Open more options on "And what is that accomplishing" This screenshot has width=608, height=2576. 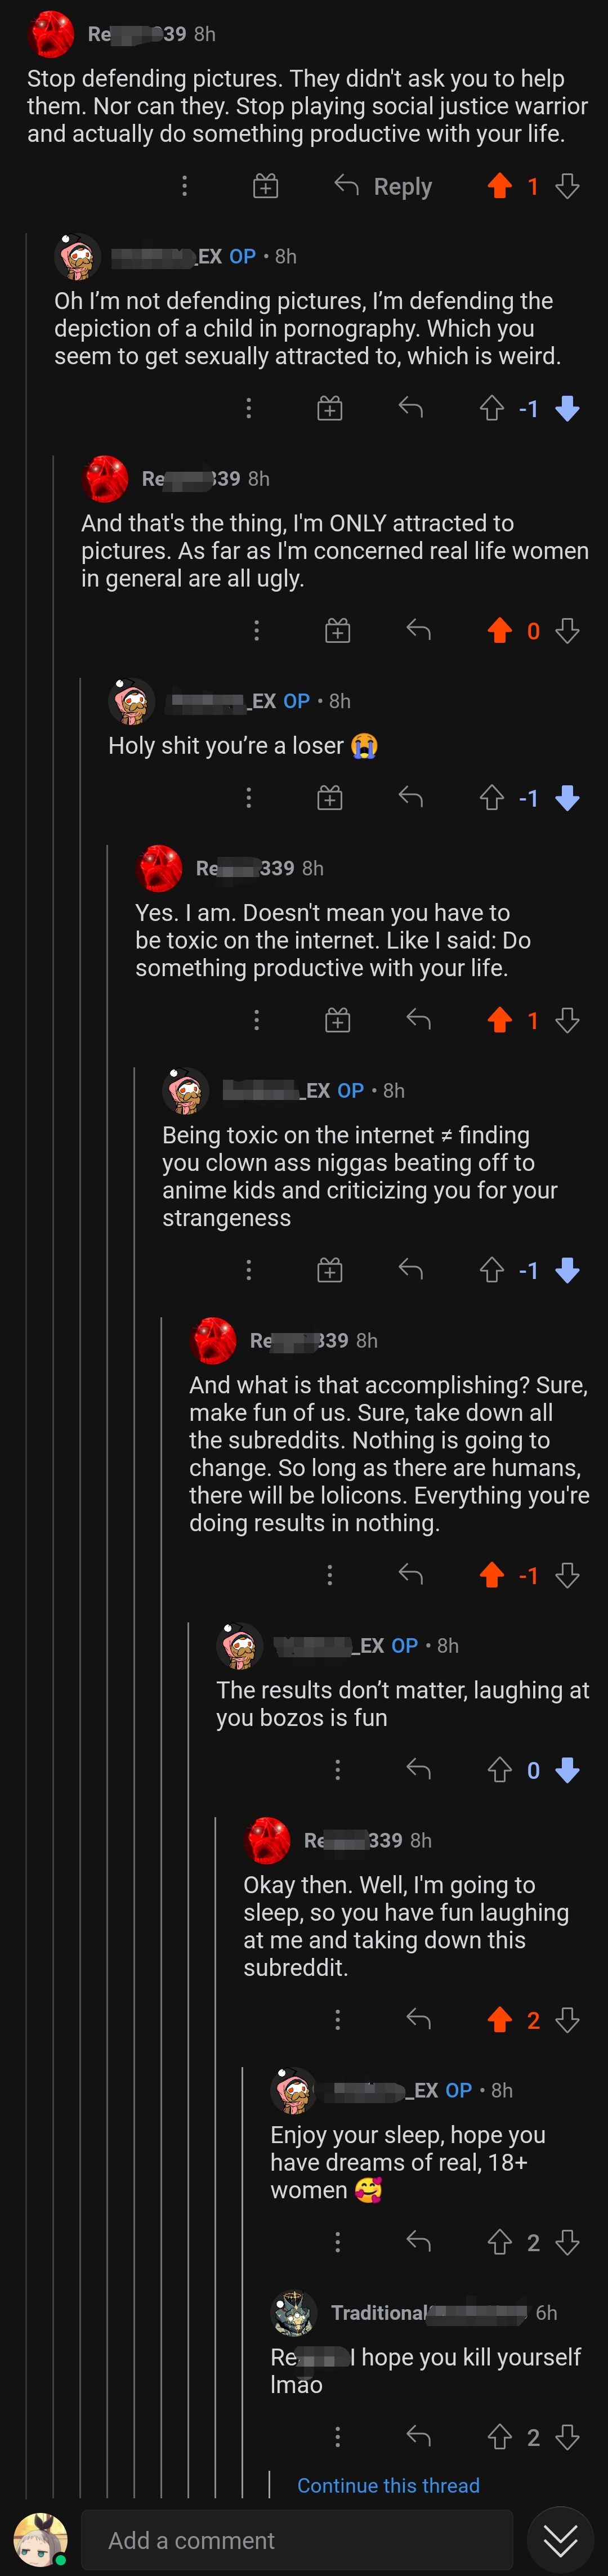click(330, 1575)
